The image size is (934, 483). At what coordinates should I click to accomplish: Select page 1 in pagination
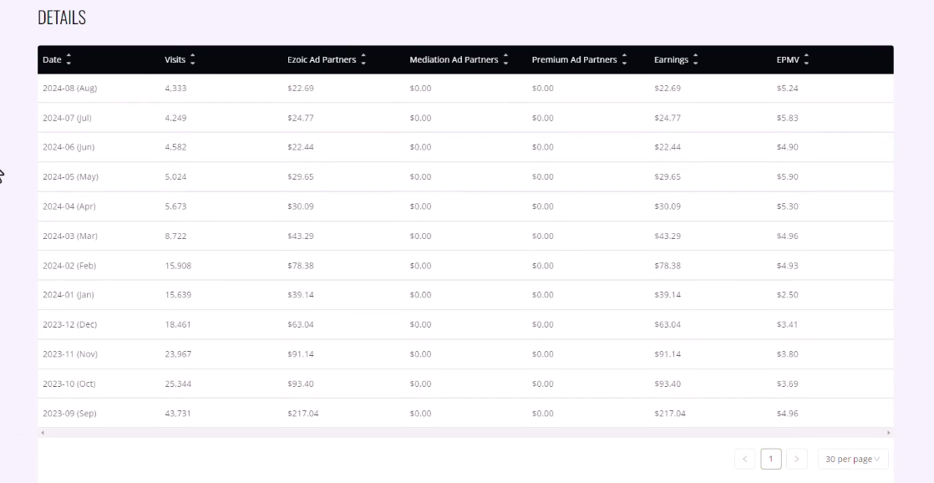(771, 459)
